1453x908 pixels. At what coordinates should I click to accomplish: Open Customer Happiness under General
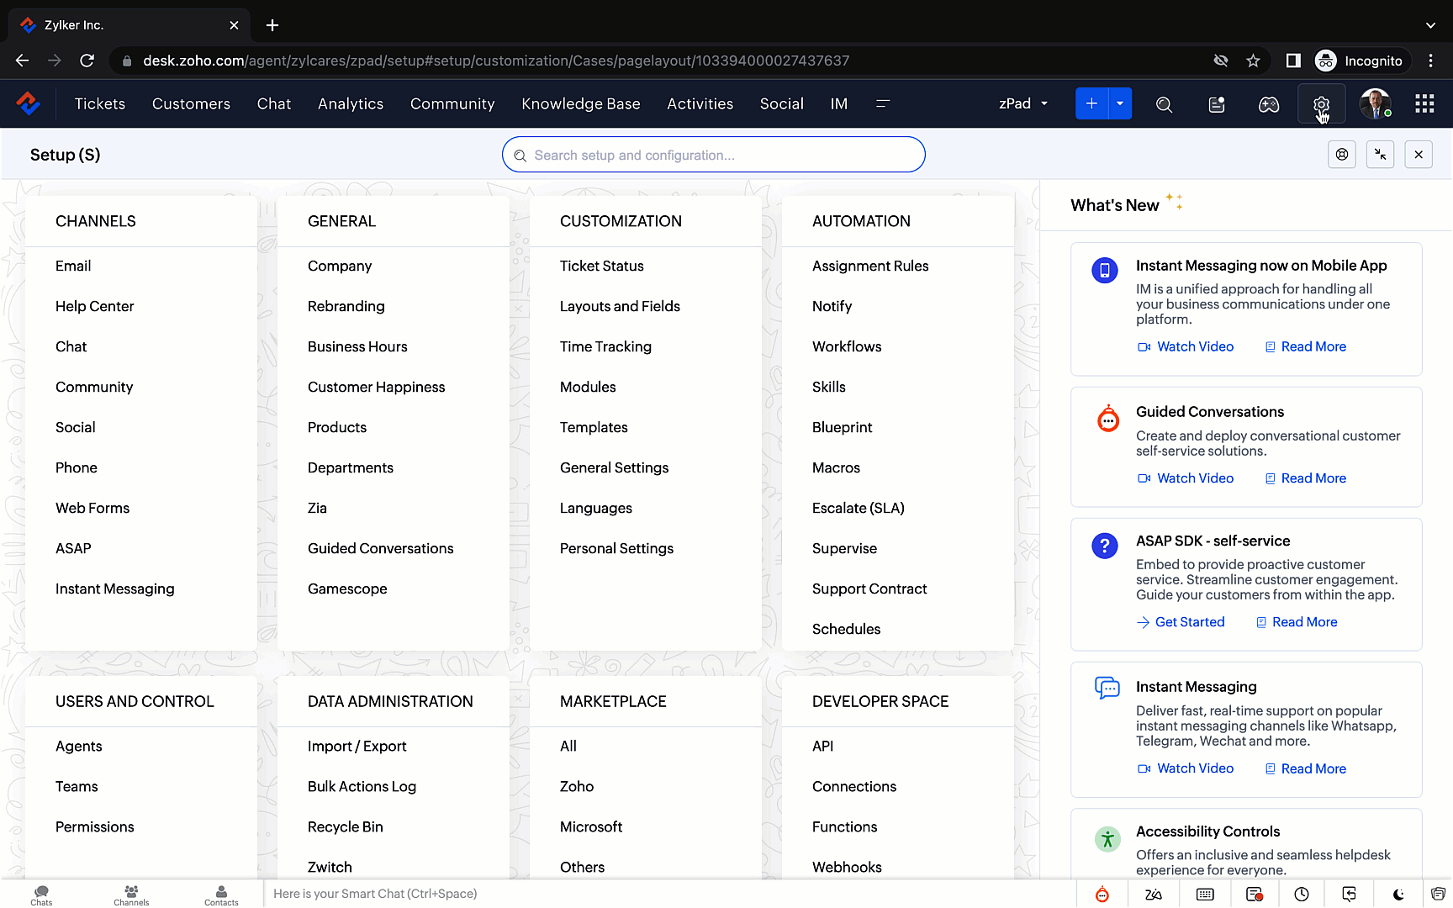click(x=376, y=387)
